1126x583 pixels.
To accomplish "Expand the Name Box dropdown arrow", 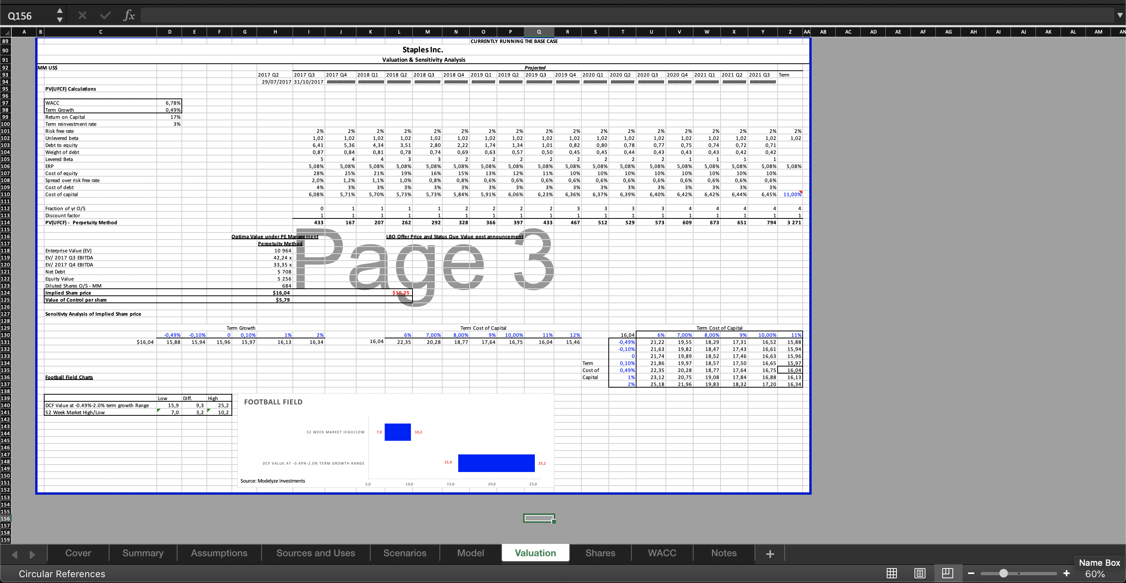I will click(x=60, y=20).
